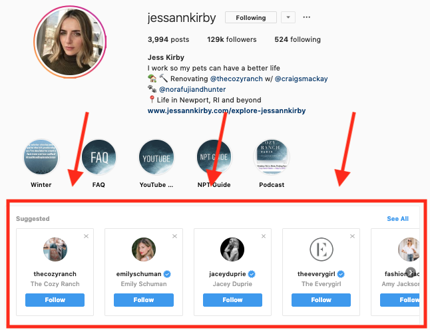
Task: Dismiss thecozyranch suggestion card
Action: [x=86, y=236]
